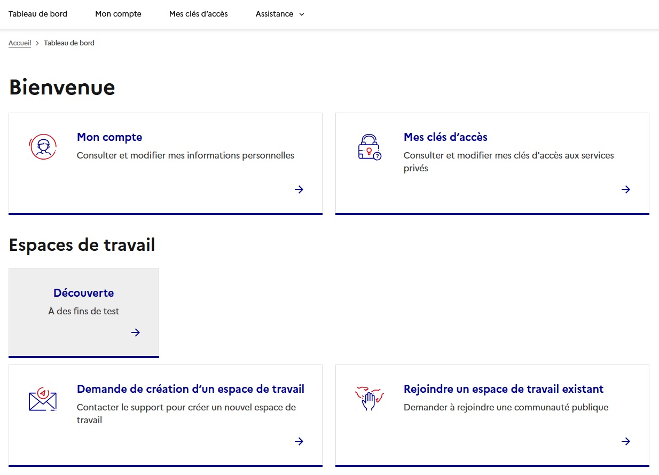
Task: Click the arrow in Demande de création card
Action: (x=299, y=441)
